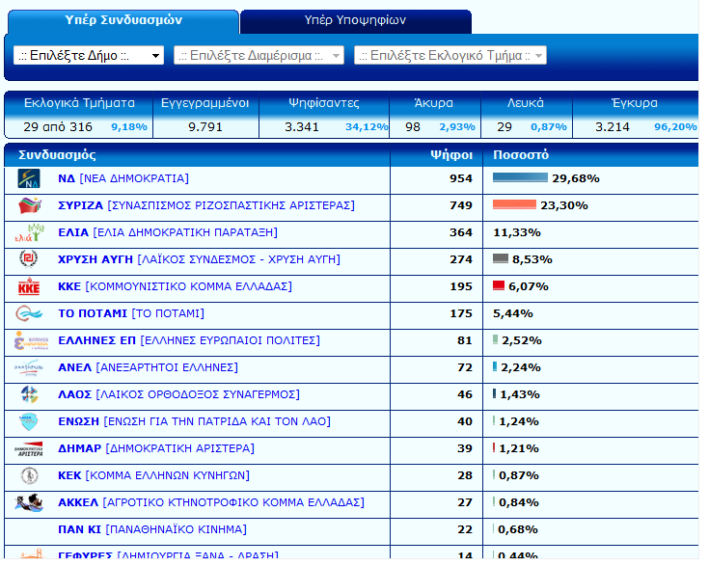The image size is (709, 566).
Task: Click the ΔΗΜΑΡ party logo icon
Action: [29, 449]
